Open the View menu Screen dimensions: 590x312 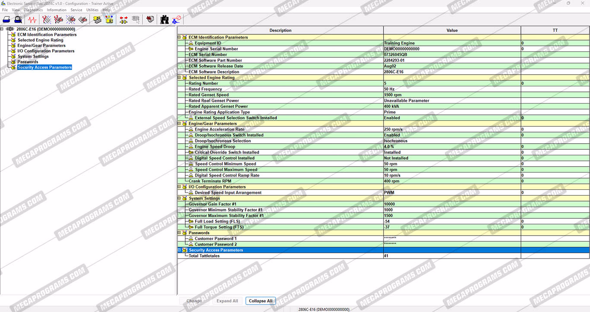click(x=16, y=10)
